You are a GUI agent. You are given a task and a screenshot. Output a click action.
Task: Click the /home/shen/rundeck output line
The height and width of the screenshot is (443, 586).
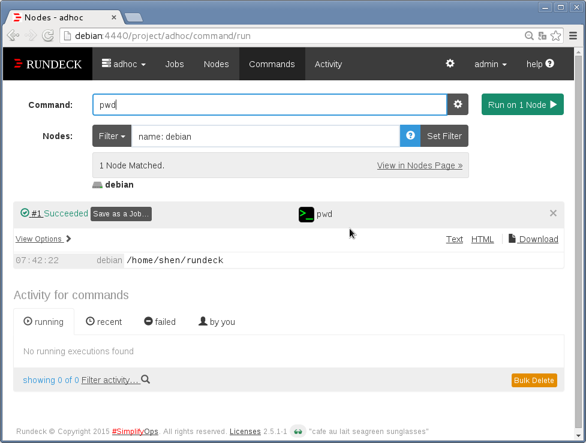175,260
